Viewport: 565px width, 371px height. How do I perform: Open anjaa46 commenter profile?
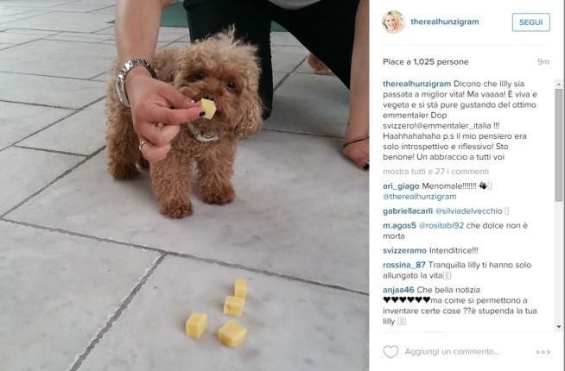tap(398, 290)
